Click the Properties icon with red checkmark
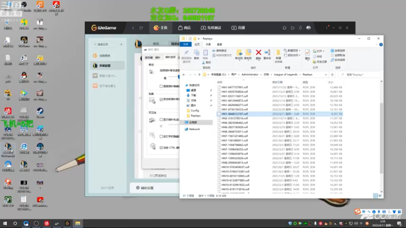The height and width of the screenshot is (228, 406). click(x=308, y=53)
